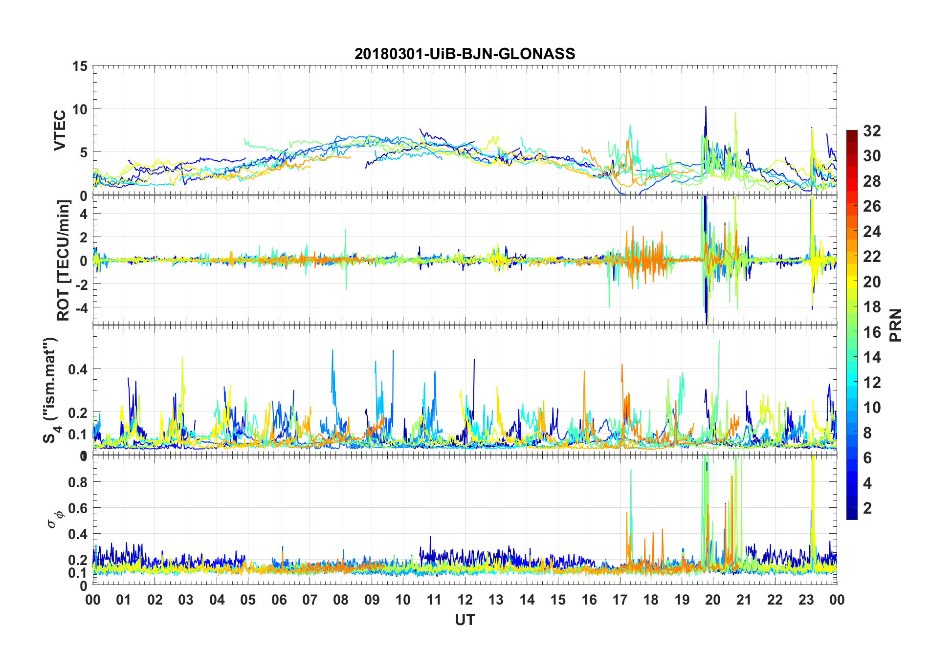The image size is (930, 650).
Task: Click the 17 hour tick on the UT axis
Action: click(x=620, y=600)
